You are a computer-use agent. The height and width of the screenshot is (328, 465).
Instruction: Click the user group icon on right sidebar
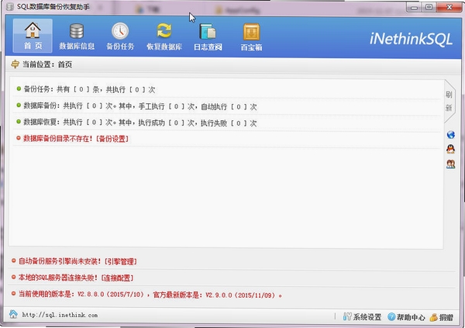point(451,164)
